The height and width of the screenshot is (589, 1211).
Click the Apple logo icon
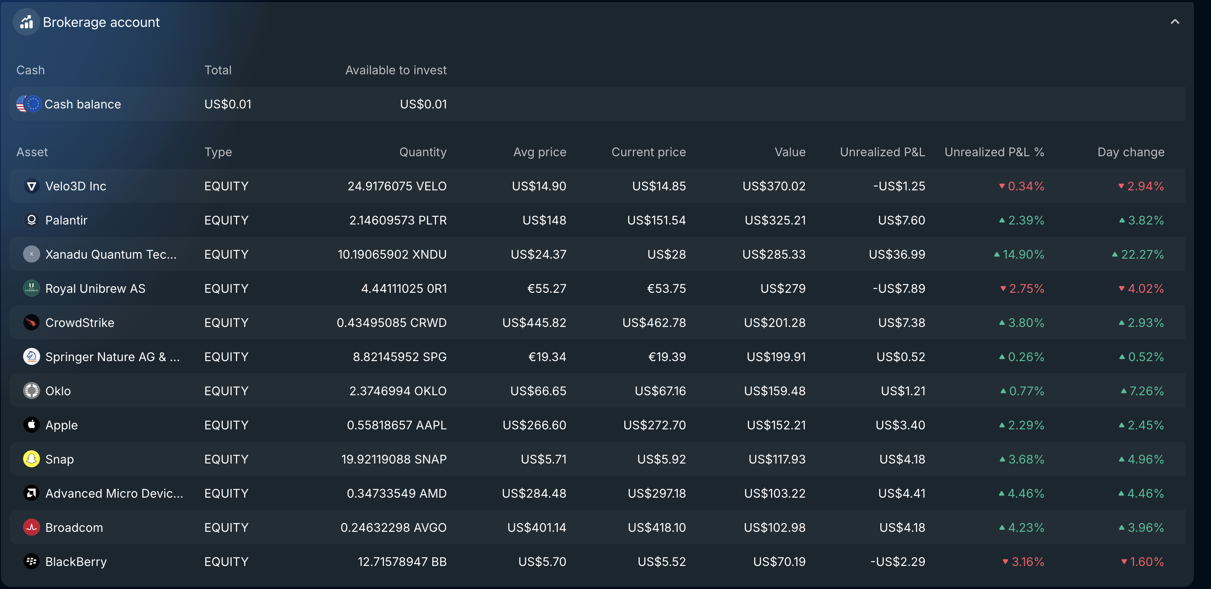[x=32, y=425]
